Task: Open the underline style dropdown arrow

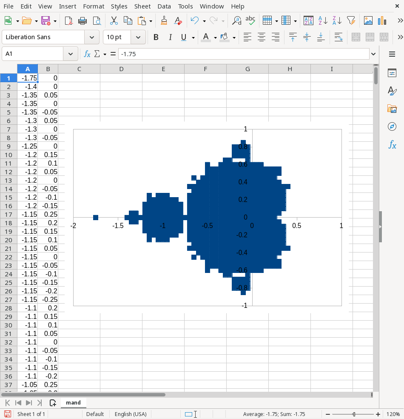Action: (x=193, y=37)
